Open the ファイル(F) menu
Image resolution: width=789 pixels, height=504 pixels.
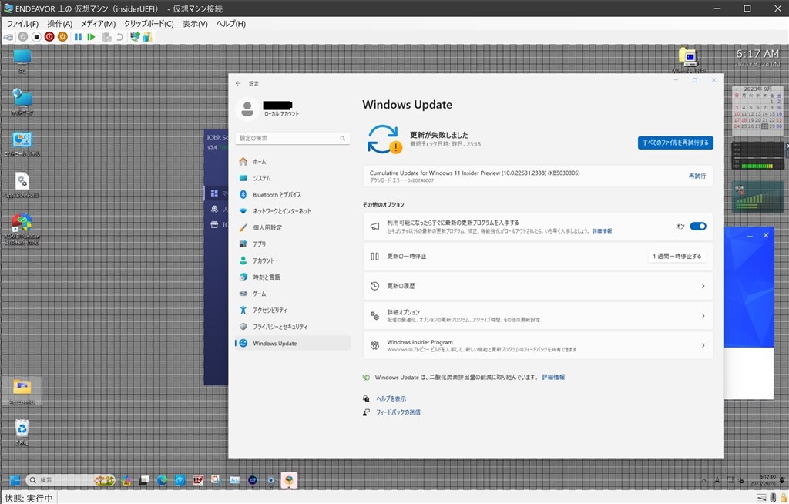(x=22, y=24)
